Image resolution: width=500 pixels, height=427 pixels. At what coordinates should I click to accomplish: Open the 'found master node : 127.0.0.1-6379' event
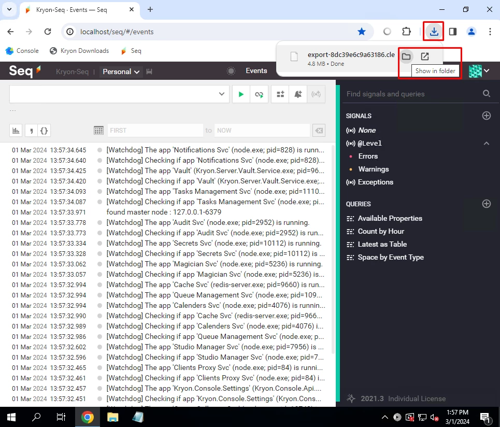click(x=164, y=212)
